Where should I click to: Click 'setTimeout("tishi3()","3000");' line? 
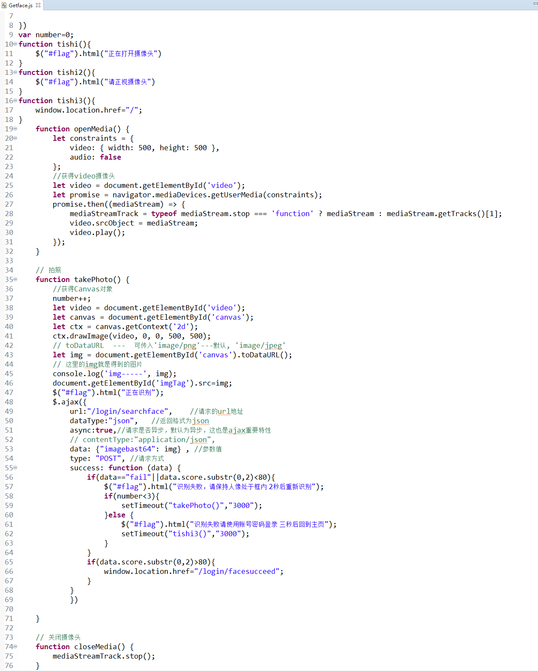click(185, 534)
